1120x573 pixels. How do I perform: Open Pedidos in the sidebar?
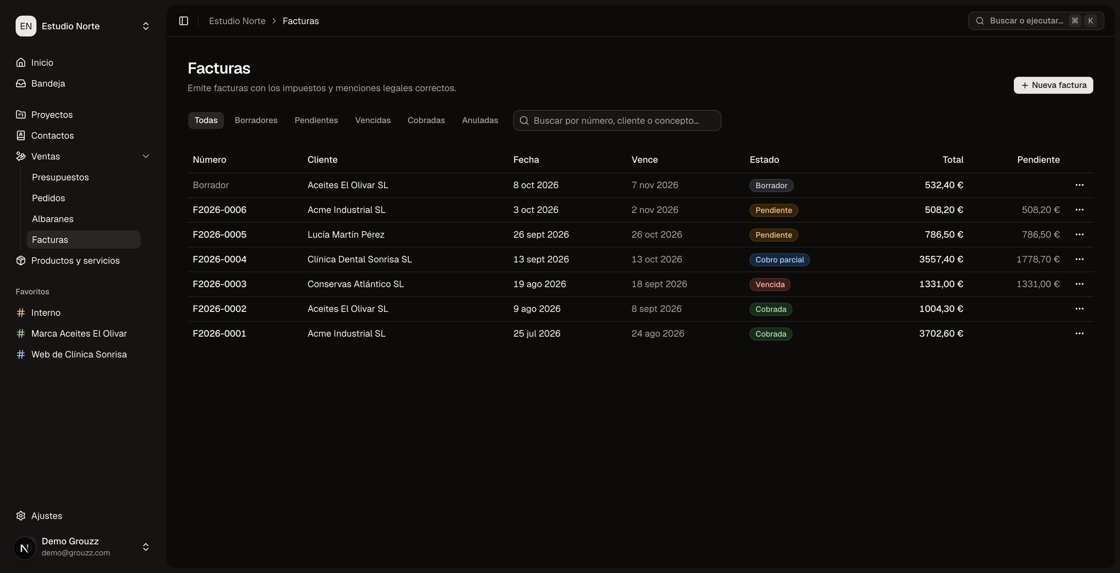coord(83,198)
